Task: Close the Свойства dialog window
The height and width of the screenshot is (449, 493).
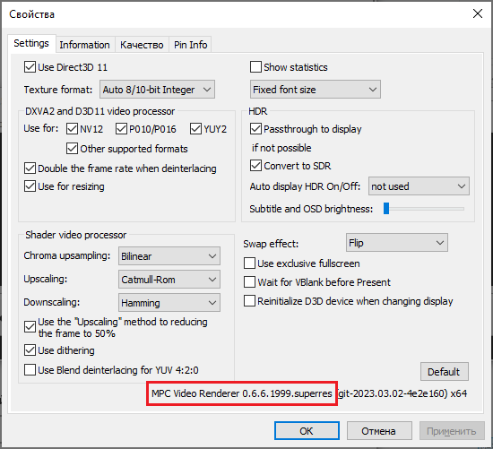Action: coord(478,13)
